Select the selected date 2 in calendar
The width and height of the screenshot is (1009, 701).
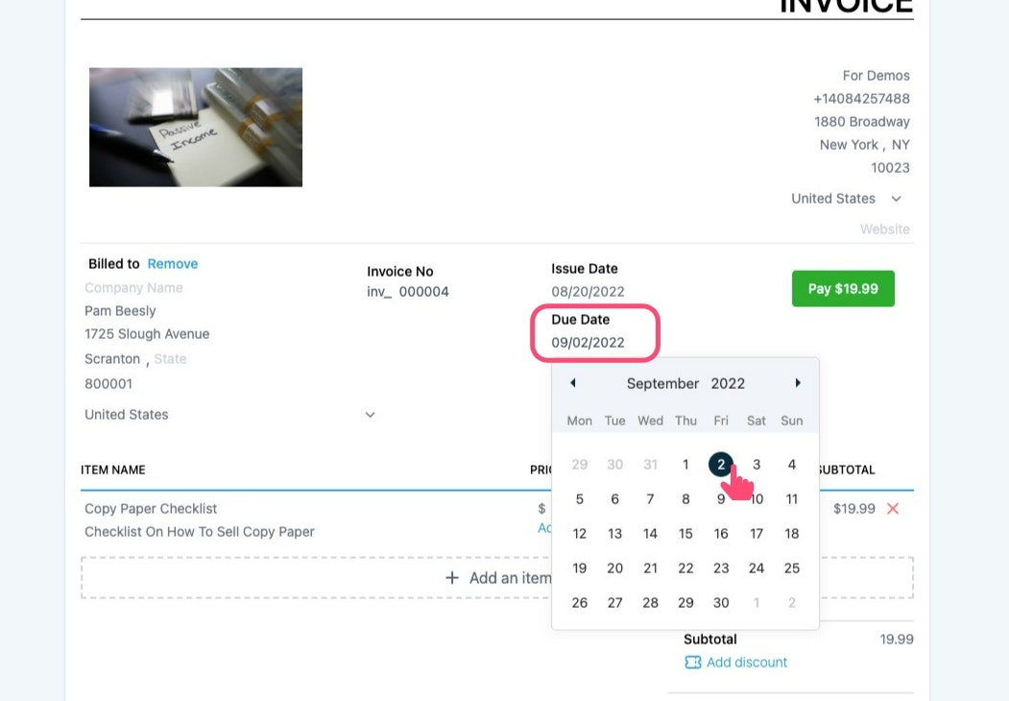721,464
